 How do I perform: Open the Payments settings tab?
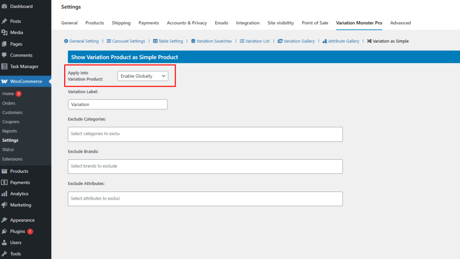pyautogui.click(x=149, y=23)
